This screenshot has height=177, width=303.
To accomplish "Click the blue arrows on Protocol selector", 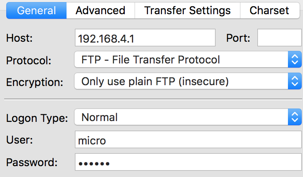I will coord(295,60).
